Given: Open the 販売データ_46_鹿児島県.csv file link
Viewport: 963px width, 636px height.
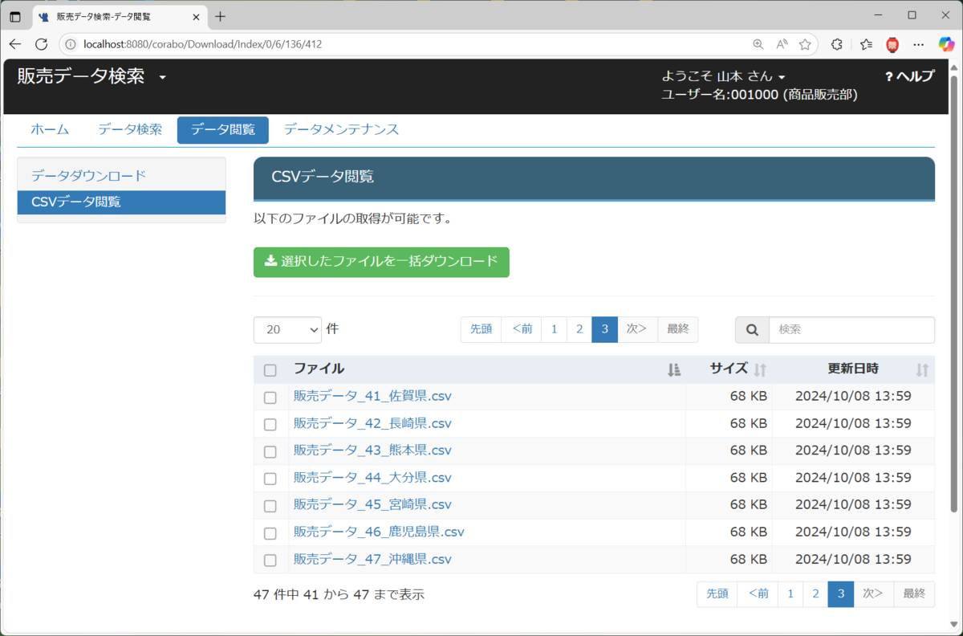Looking at the screenshot, I should (x=379, y=532).
